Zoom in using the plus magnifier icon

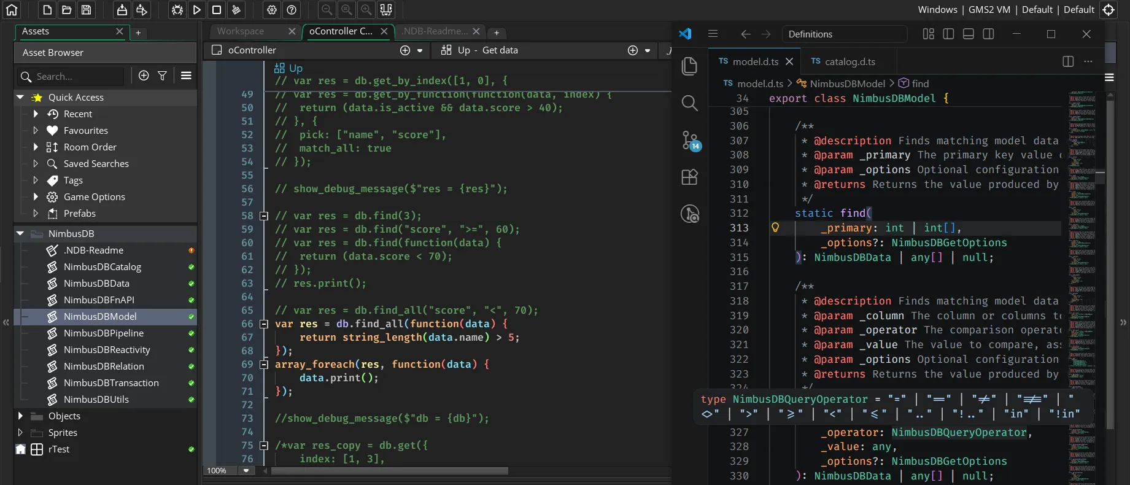(366, 10)
